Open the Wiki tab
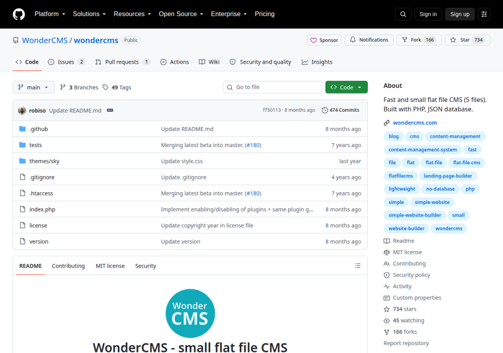Screen dimensions: 503x353 [x=209, y=62]
